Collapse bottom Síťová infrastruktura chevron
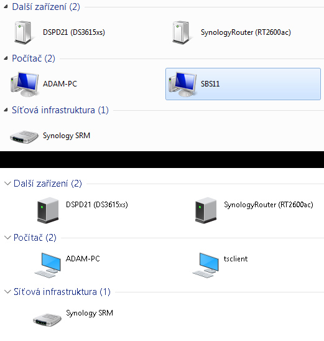324x341 pixels. (x=7, y=292)
